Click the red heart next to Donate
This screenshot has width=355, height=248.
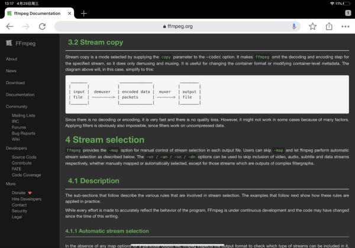(30, 193)
